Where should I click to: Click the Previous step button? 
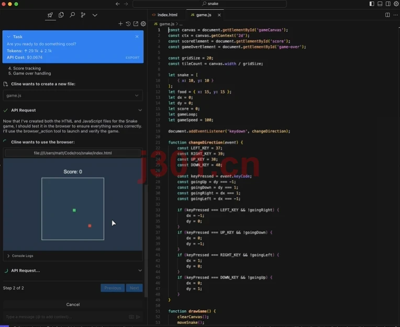[x=113, y=288]
